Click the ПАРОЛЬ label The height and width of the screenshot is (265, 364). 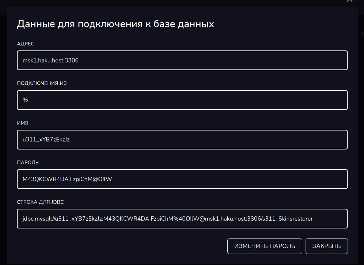(x=28, y=162)
